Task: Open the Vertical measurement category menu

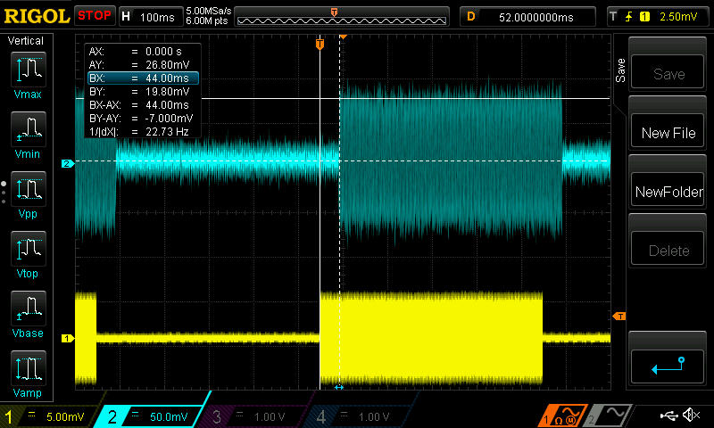Action: pyautogui.click(x=25, y=41)
